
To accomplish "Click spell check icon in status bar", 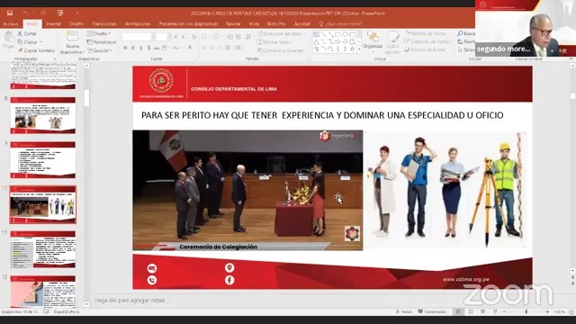I will pos(46,311).
